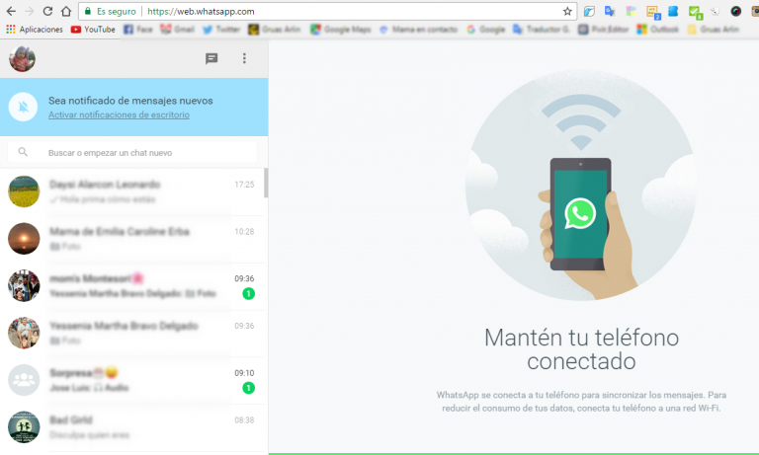Click the black circular extension icon
Image resolution: width=759 pixels, height=455 pixels.
pyautogui.click(x=735, y=11)
